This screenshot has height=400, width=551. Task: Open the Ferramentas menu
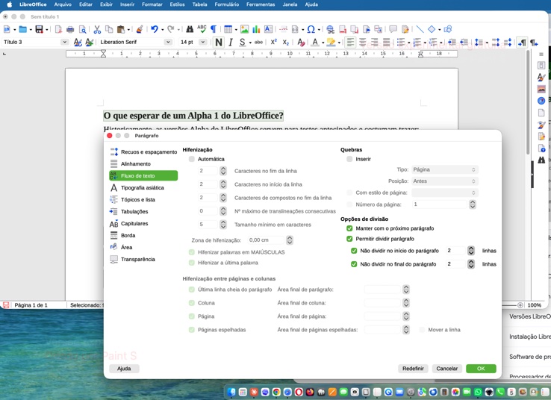click(x=261, y=4)
